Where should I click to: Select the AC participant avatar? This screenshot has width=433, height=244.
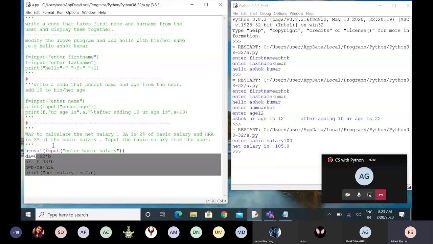pyautogui.click(x=106, y=232)
